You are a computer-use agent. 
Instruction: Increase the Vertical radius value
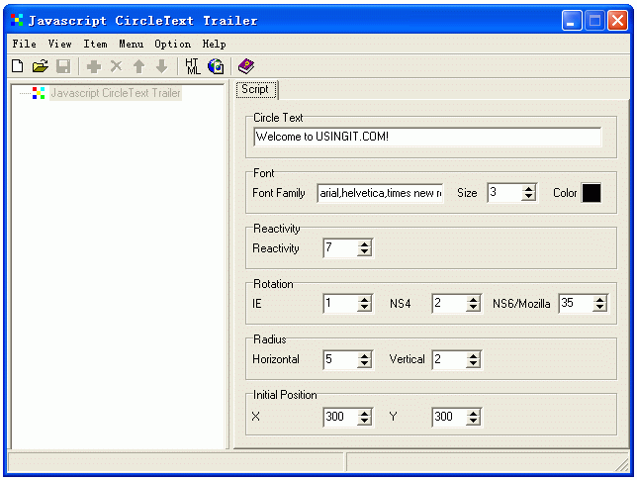tap(473, 355)
